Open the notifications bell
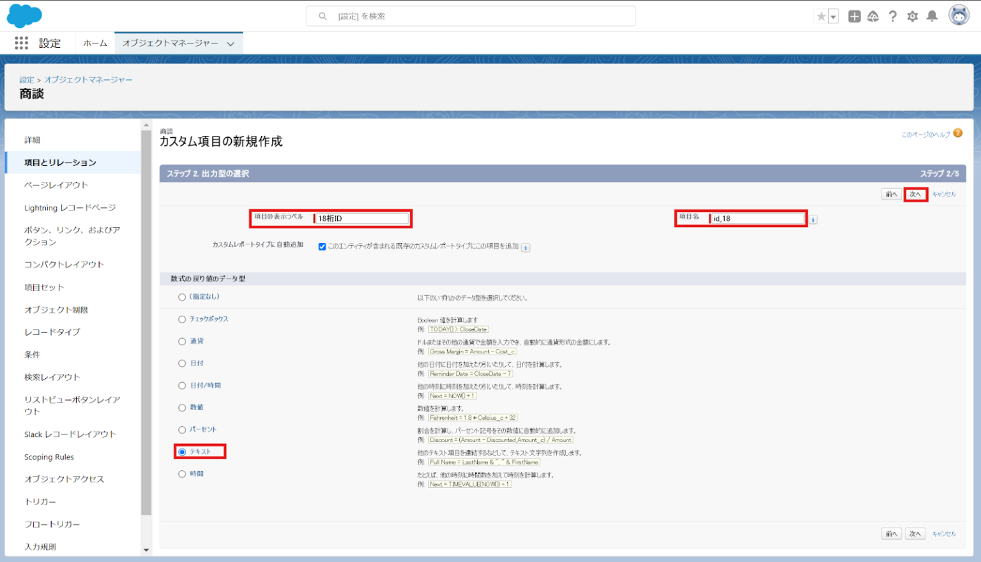Image resolution: width=981 pixels, height=562 pixels. pyautogui.click(x=932, y=16)
